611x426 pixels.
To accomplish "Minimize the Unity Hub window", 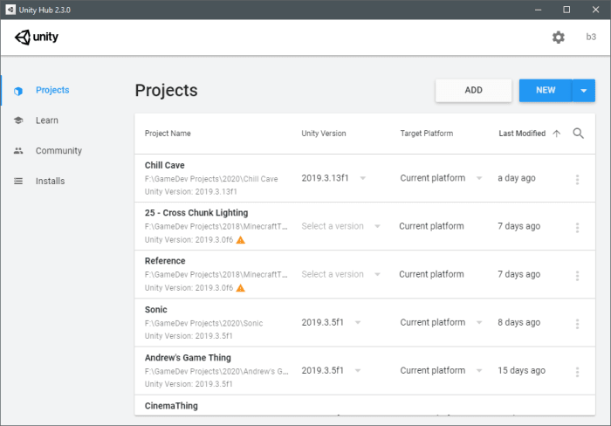I will pyautogui.click(x=539, y=10).
